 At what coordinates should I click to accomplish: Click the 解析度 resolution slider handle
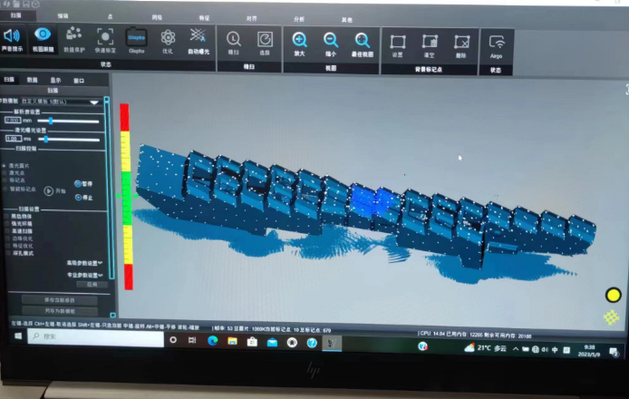coord(51,121)
